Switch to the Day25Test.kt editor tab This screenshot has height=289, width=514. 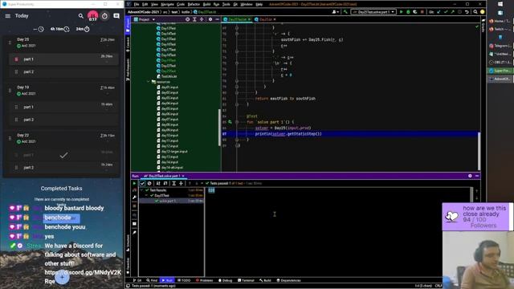click(x=238, y=19)
